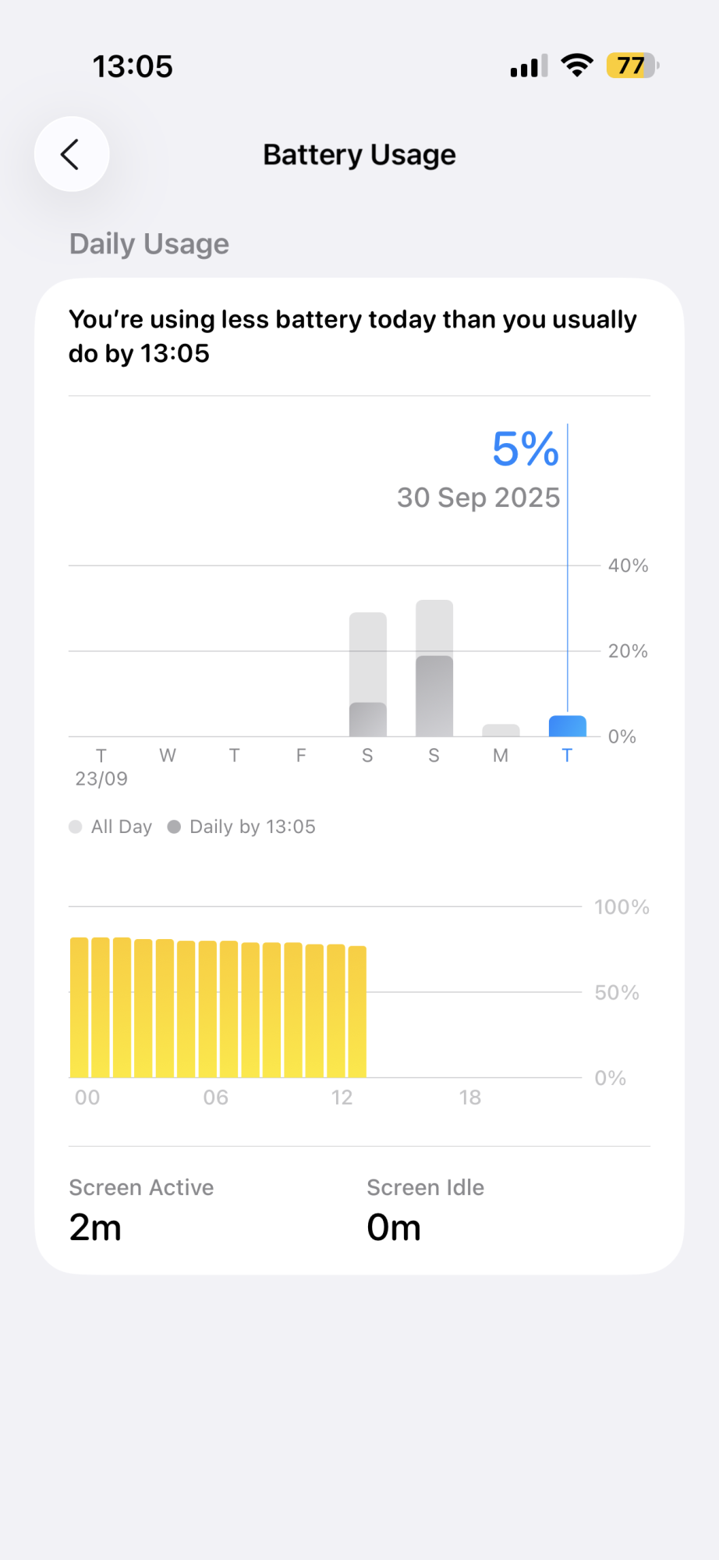
Task: Tap the Screen Idle 0m stat
Action: (426, 1209)
